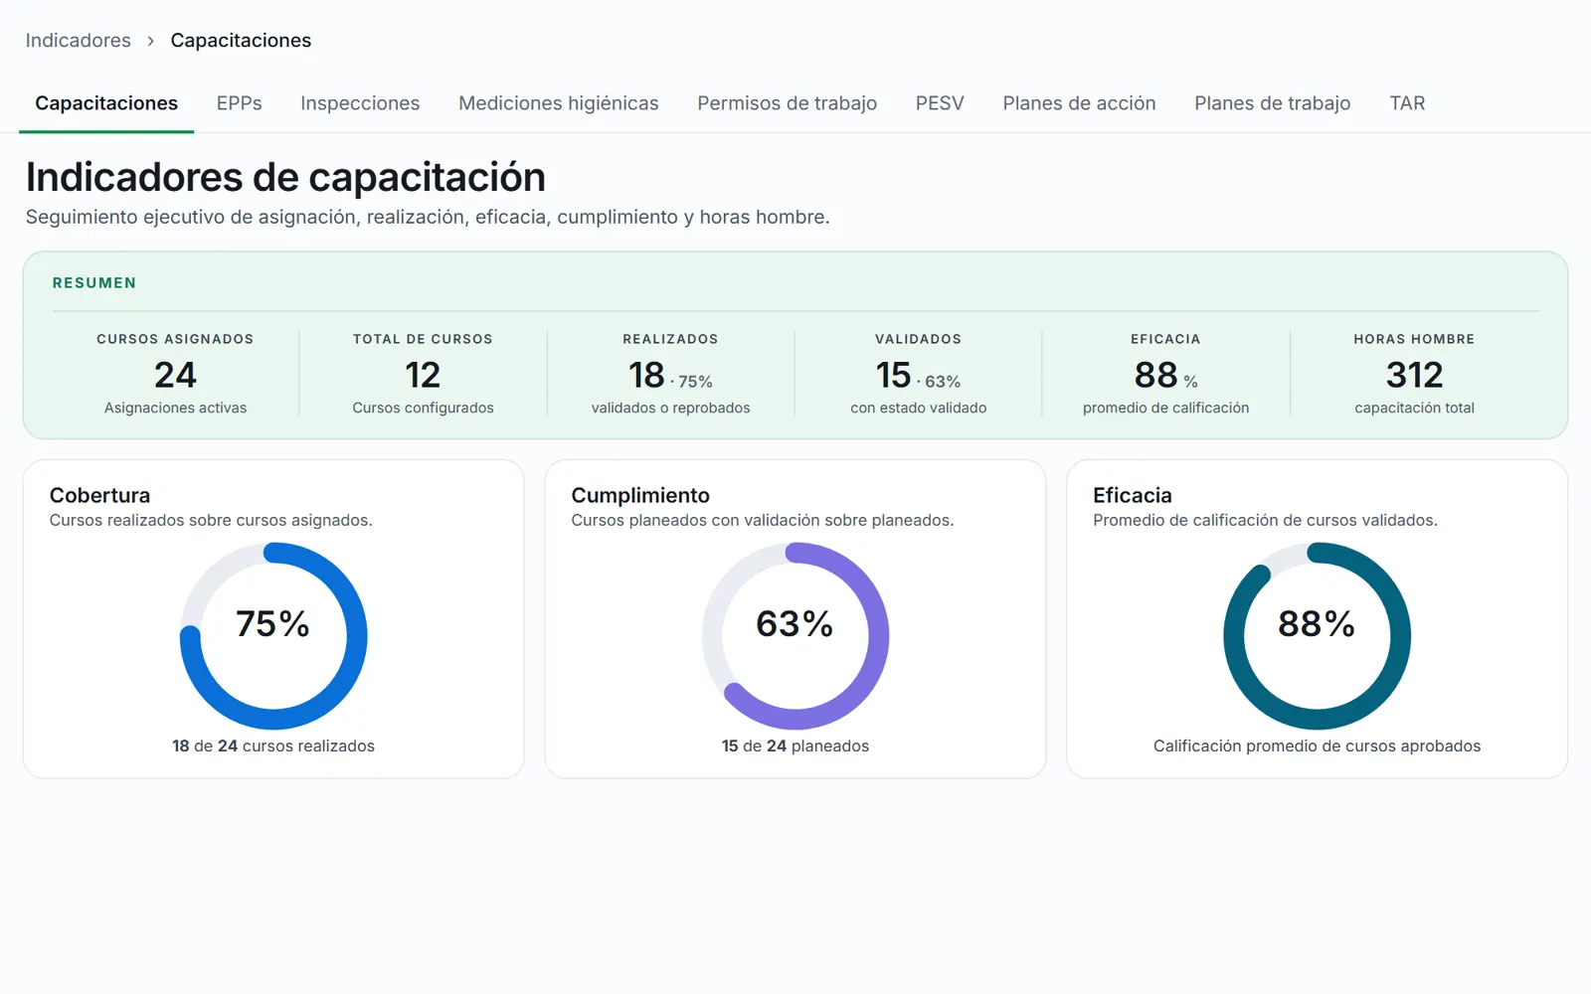The height and width of the screenshot is (994, 1591).
Task: Open Permisos de trabajo tab
Action: tap(788, 103)
